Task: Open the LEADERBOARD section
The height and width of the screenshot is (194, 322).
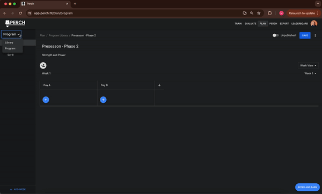Action: click(299, 24)
